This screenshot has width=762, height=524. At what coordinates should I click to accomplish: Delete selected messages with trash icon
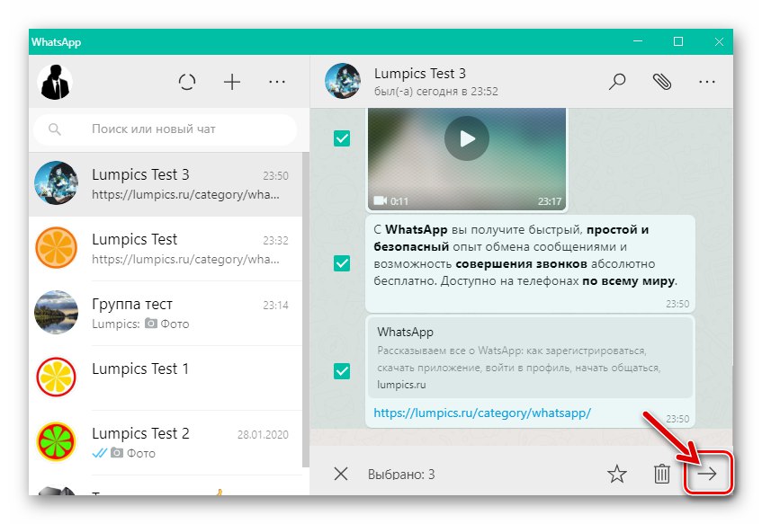pyautogui.click(x=661, y=474)
